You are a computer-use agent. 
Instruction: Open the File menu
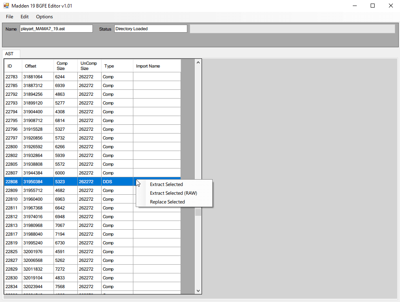click(x=10, y=17)
